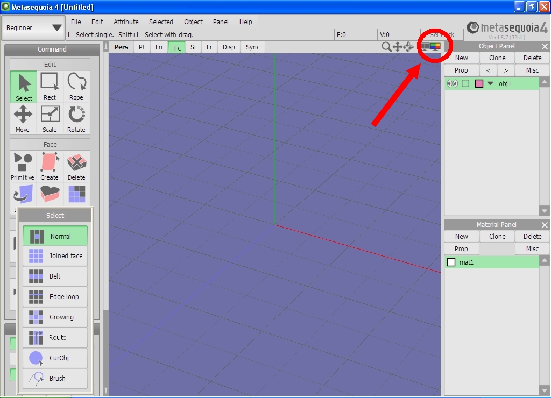Open the Beginner mode dropdown
The width and height of the screenshot is (551, 398).
[x=34, y=27]
